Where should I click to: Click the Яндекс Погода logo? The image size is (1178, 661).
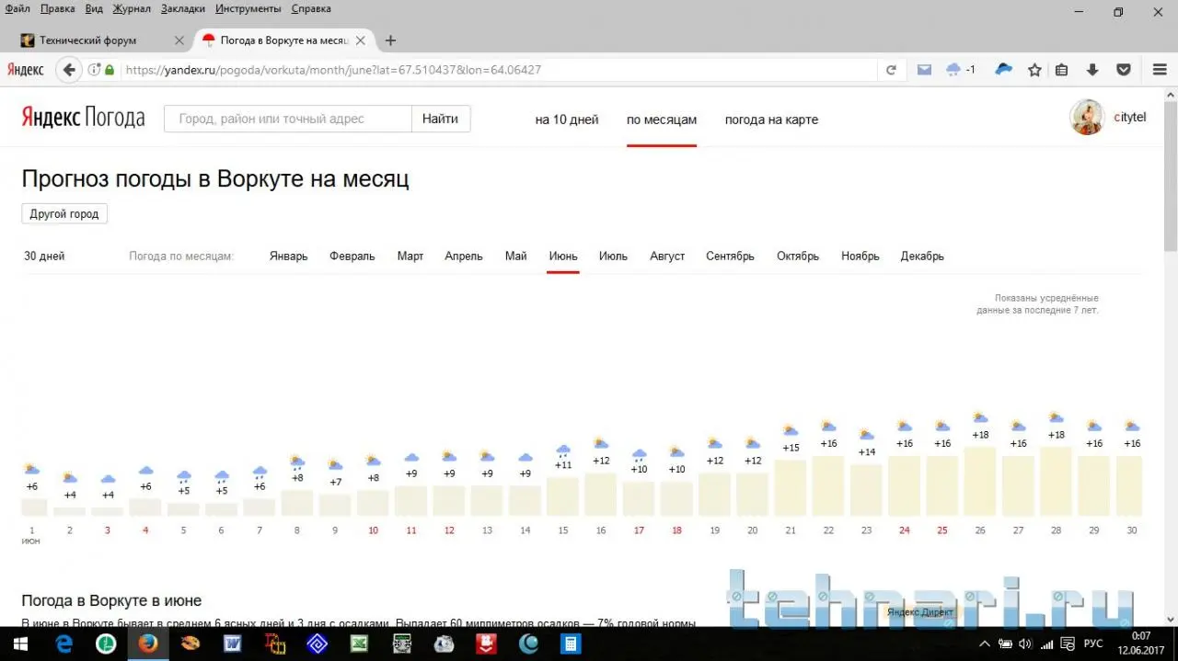point(83,118)
